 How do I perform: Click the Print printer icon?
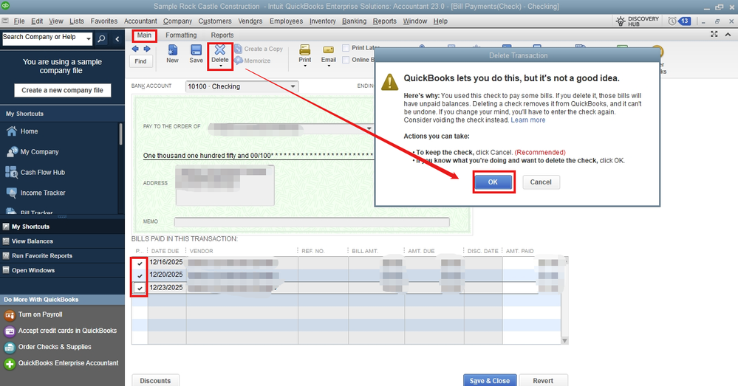coord(305,50)
